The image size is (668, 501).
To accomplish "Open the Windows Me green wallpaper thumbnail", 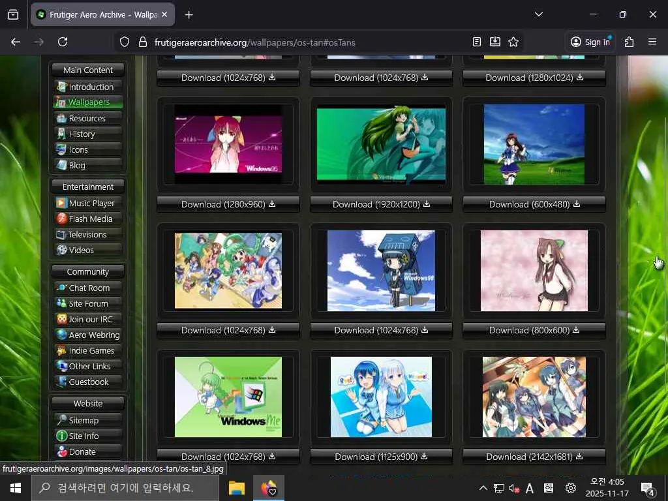I will [x=228, y=397].
